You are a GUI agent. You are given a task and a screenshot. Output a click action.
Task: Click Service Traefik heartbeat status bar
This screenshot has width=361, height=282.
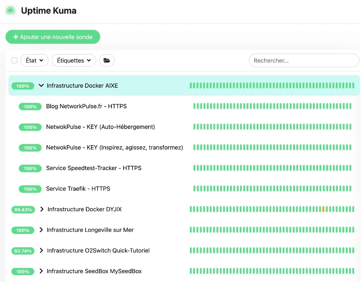tap(272, 188)
